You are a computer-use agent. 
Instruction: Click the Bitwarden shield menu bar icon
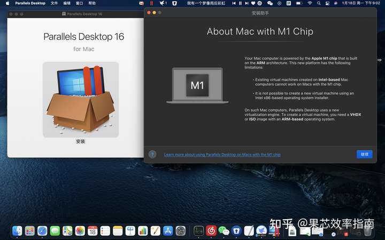tap(174, 3)
